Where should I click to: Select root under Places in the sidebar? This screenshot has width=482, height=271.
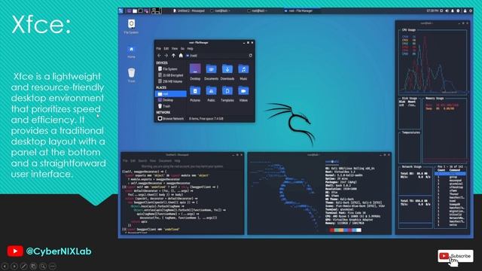point(171,93)
